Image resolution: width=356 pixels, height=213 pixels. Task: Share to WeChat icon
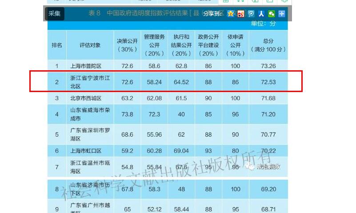tap(271, 14)
